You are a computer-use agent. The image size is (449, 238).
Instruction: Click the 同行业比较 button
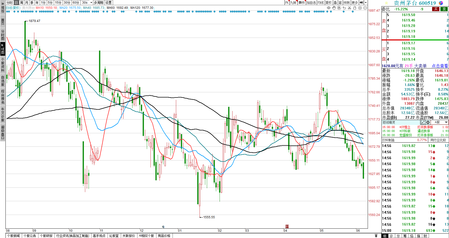(x=438, y=140)
